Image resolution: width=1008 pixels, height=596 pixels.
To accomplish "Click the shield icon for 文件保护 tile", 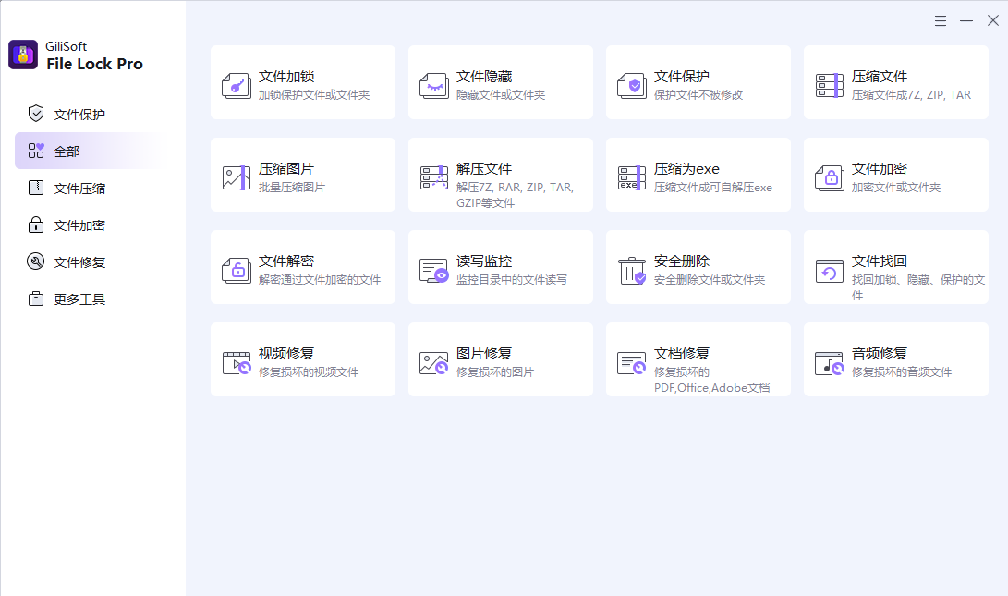I will pos(632,85).
